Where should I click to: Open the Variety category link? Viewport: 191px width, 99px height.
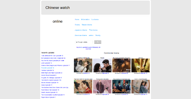coord(98,35)
